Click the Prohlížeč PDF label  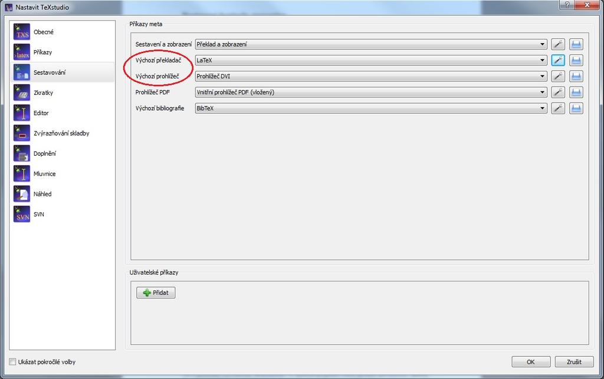coord(153,93)
